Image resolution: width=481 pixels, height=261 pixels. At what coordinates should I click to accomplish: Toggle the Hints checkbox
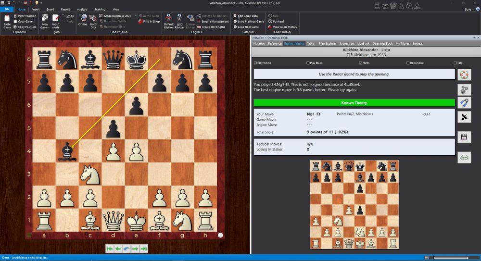tap(360, 63)
